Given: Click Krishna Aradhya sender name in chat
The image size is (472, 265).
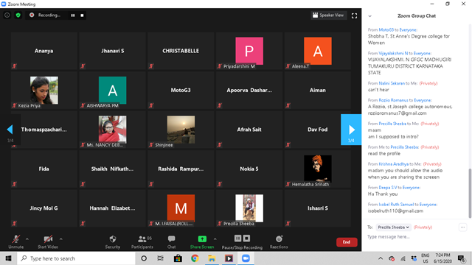Looking at the screenshot, I should [x=393, y=164].
